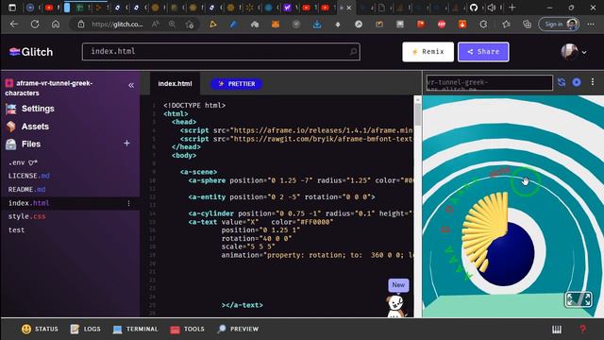Screen dimensions: 604x340
Task: Open the LICENSE.md file
Action: click(29, 176)
